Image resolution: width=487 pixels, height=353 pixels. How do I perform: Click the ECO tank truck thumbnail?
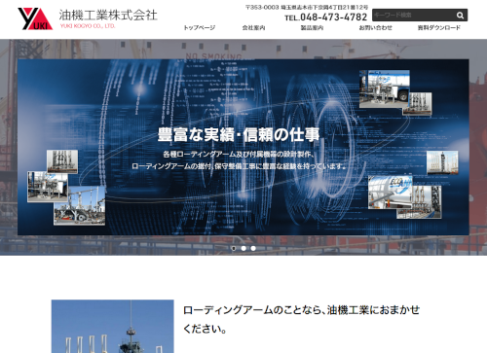tap(391, 193)
